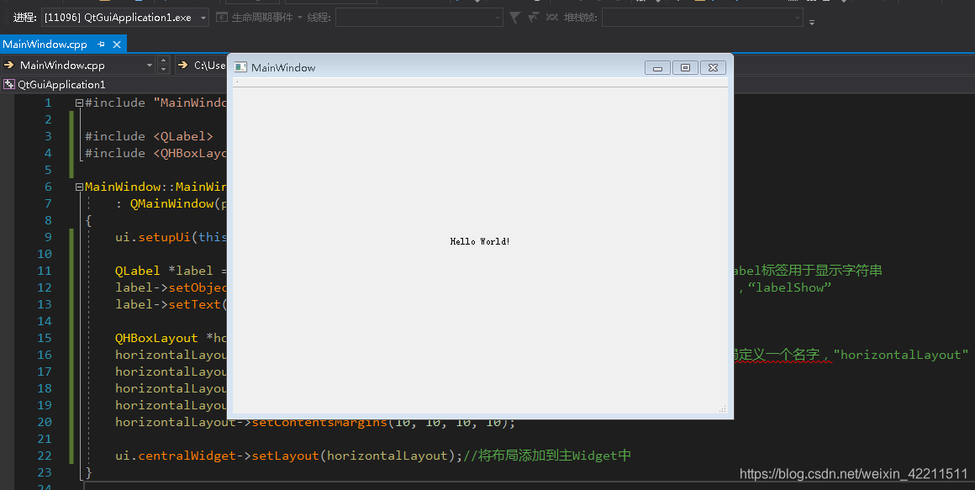975x490 pixels.
Task: Click label->setText on line 13
Action: [x=168, y=304]
